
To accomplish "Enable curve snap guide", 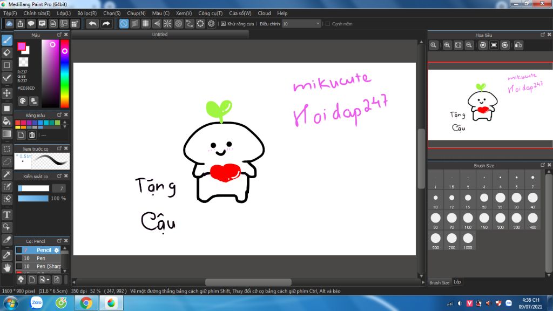I will (190, 24).
